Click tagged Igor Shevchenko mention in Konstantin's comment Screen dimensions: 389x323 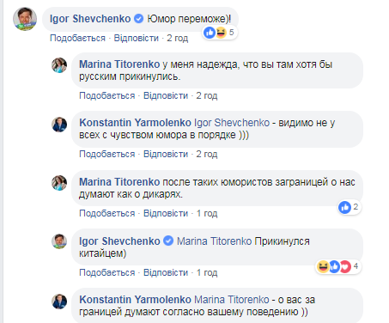(x=232, y=123)
